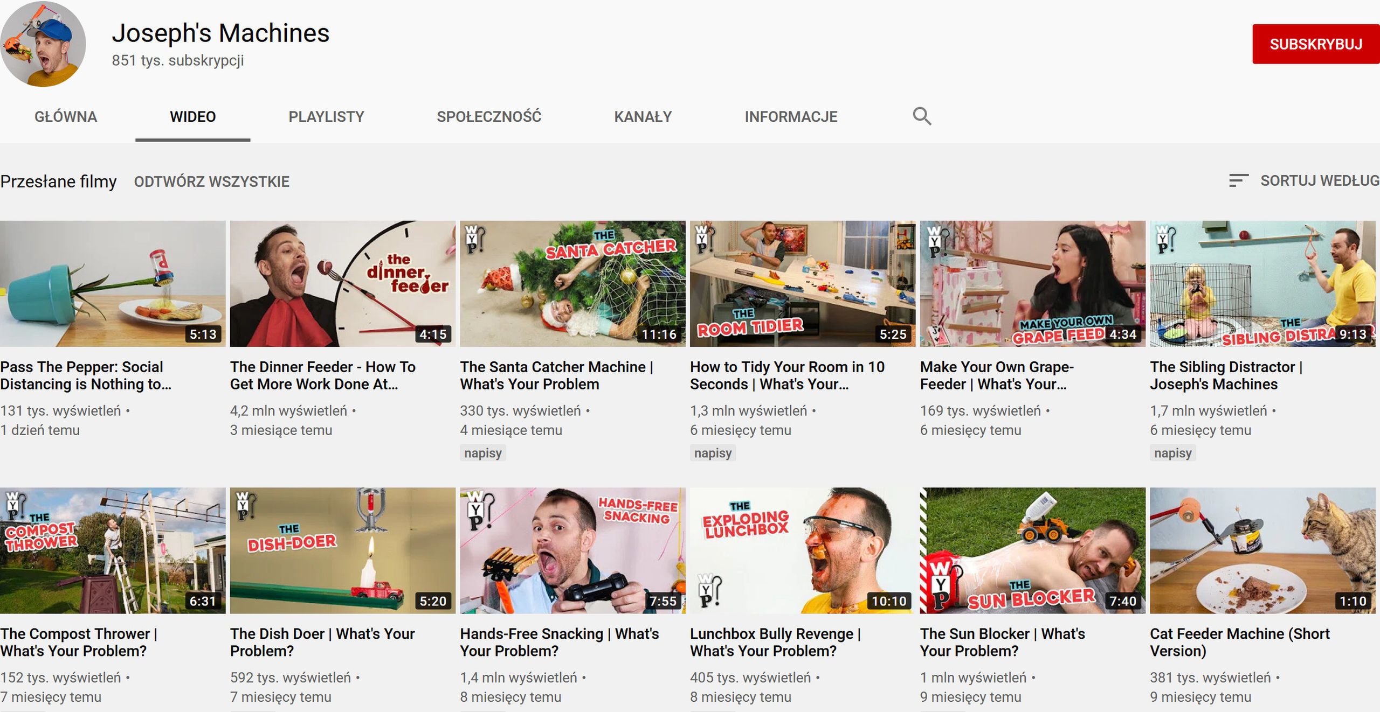Click the channel search magnifier icon
1380x712 pixels.
pyautogui.click(x=922, y=116)
